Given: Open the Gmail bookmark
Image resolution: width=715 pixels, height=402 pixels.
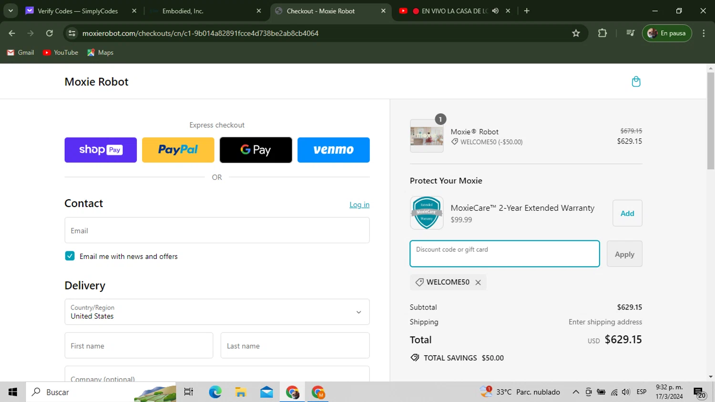Looking at the screenshot, I should (x=20, y=52).
